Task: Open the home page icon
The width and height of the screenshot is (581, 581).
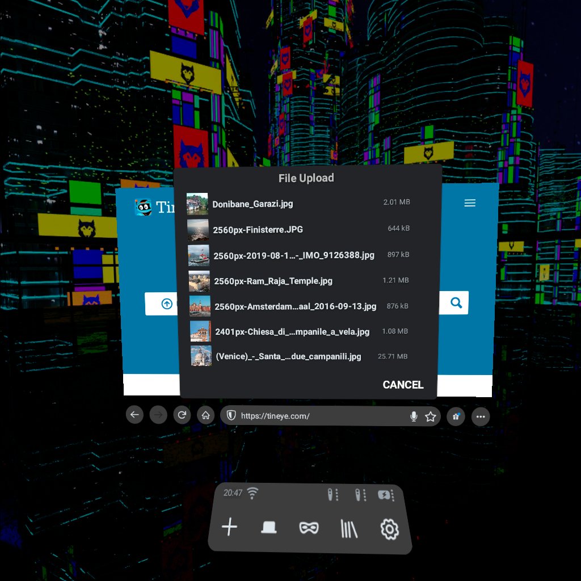Action: (205, 415)
